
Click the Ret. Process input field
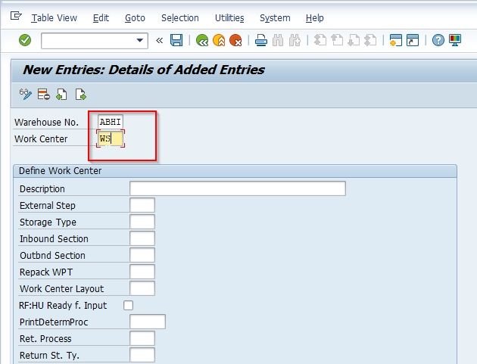(x=142, y=338)
